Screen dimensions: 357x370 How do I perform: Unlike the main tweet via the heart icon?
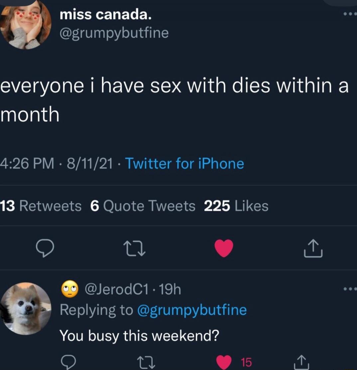[224, 248]
